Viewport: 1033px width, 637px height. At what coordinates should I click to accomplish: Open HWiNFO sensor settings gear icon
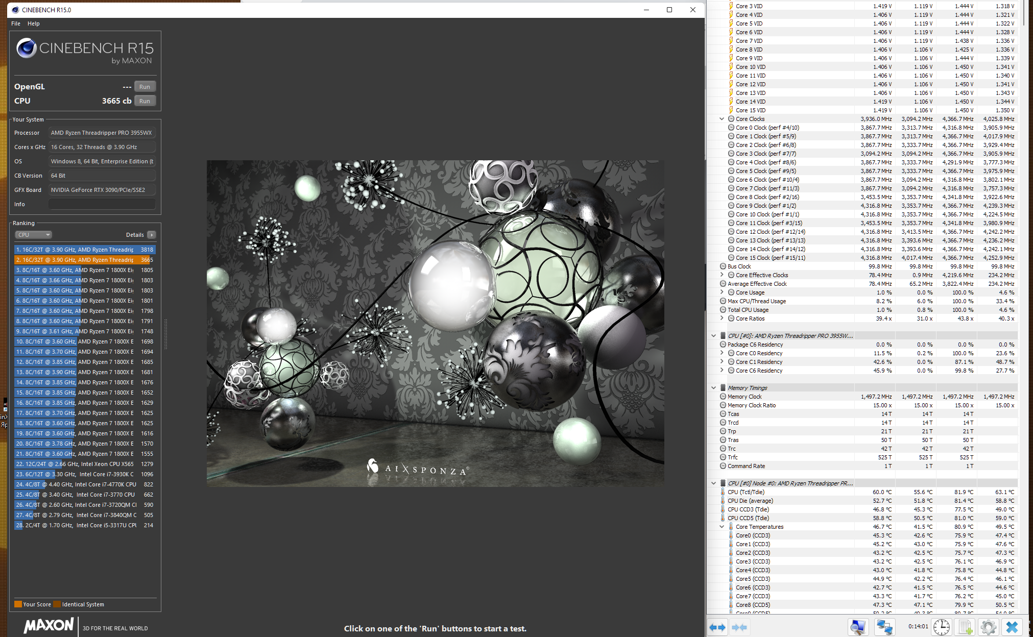tap(988, 627)
